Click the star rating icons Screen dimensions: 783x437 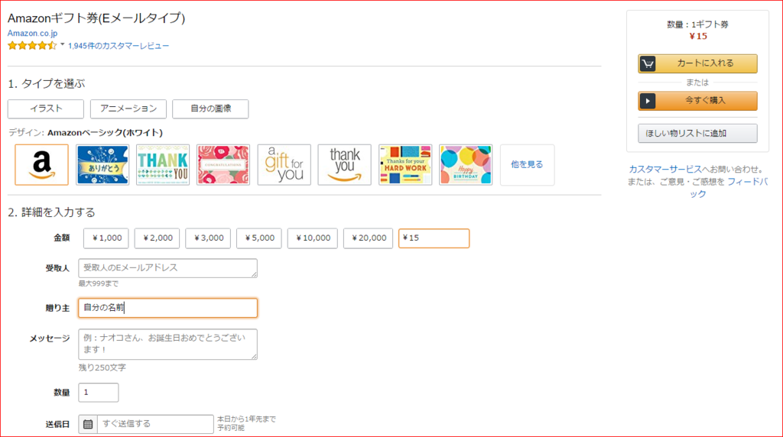pyautogui.click(x=32, y=46)
